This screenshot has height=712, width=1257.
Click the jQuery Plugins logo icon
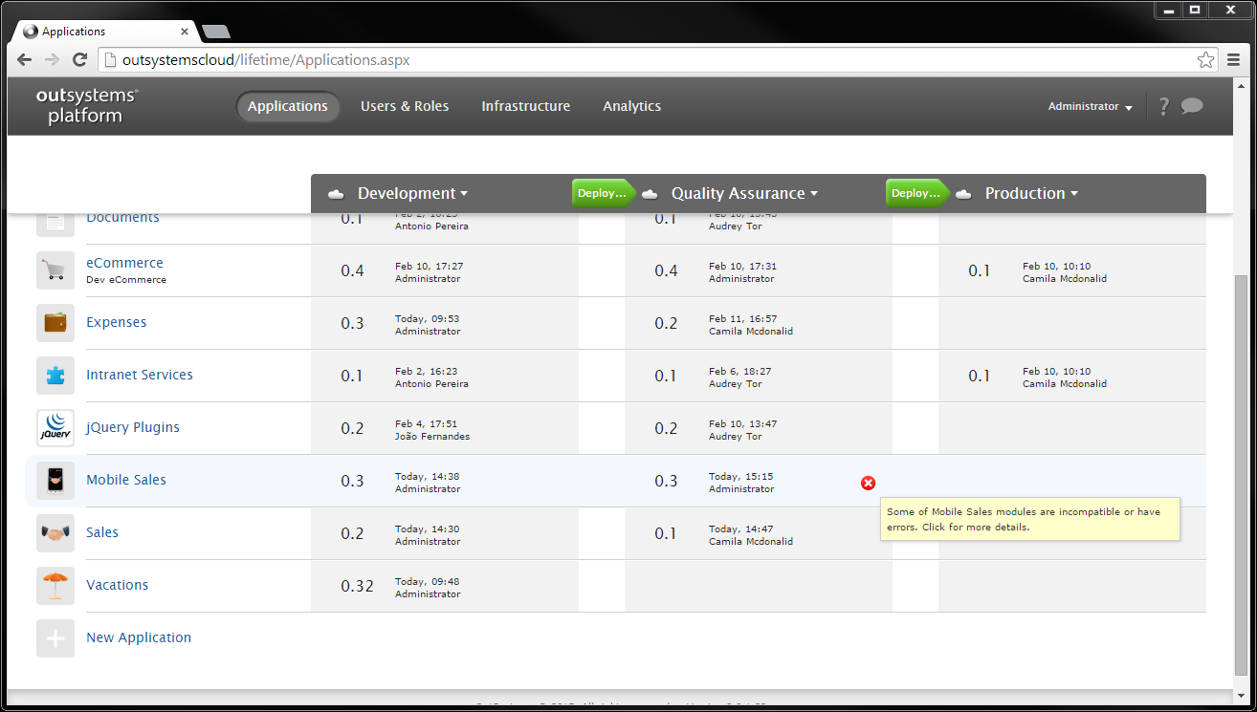tap(55, 428)
